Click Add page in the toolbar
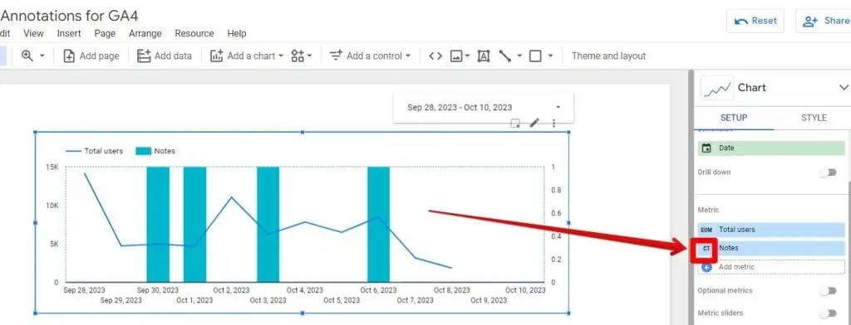The width and height of the screenshot is (851, 325). (91, 56)
